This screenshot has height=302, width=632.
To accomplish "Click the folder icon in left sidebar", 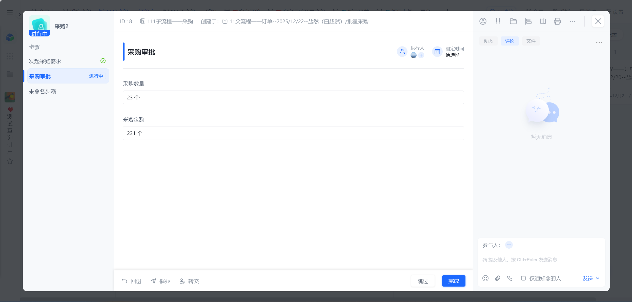I will pyautogui.click(x=10, y=74).
